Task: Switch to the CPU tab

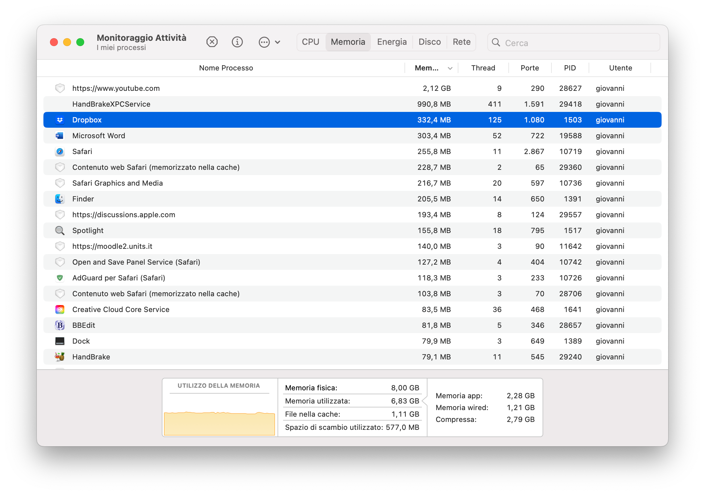Action: pyautogui.click(x=310, y=42)
